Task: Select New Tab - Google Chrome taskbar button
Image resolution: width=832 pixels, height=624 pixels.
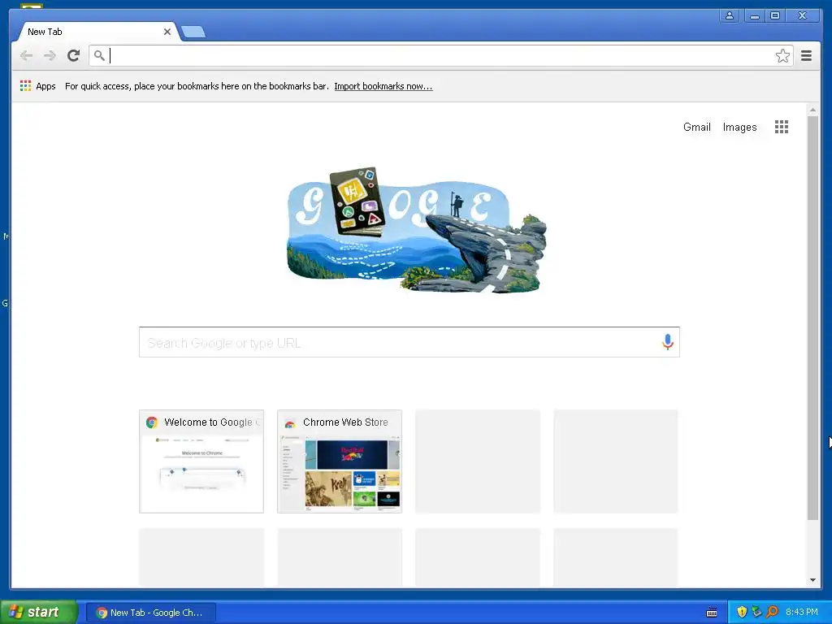Action: tap(151, 613)
